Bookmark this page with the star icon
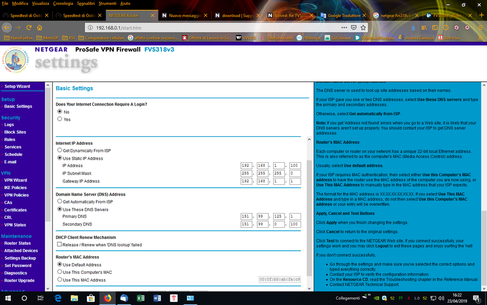 (x=363, y=27)
